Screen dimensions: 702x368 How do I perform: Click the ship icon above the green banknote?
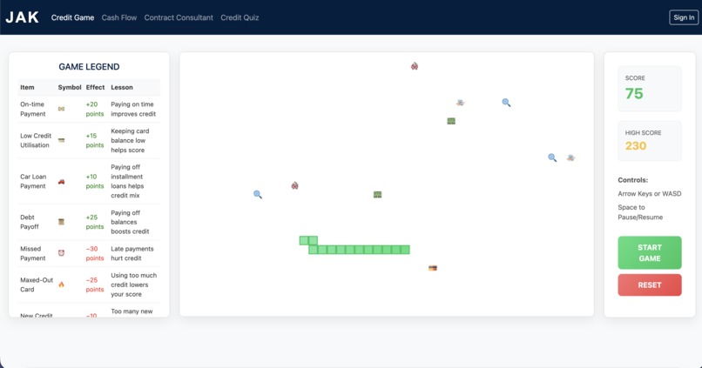pyautogui.click(x=460, y=103)
